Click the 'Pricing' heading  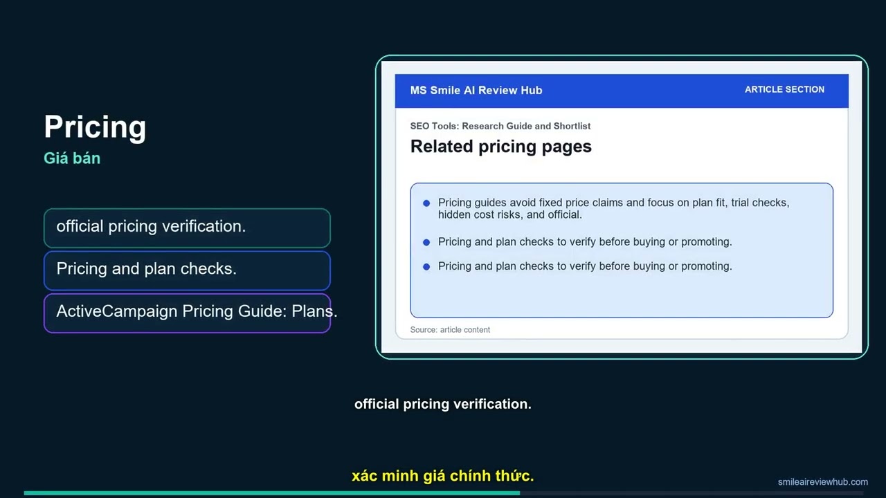pyautogui.click(x=95, y=127)
